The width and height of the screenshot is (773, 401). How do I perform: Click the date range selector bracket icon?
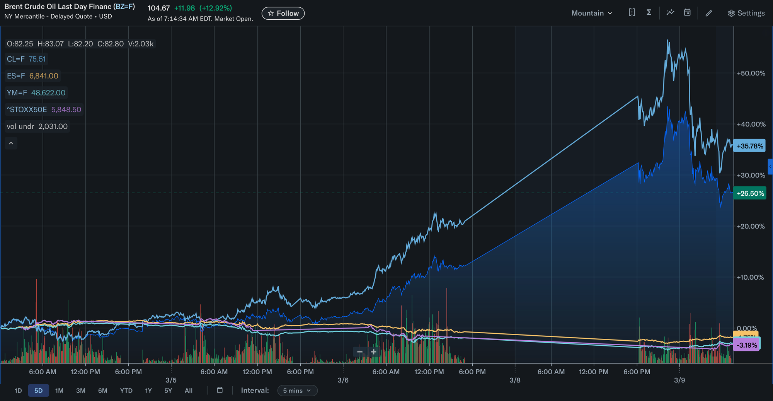coord(632,13)
